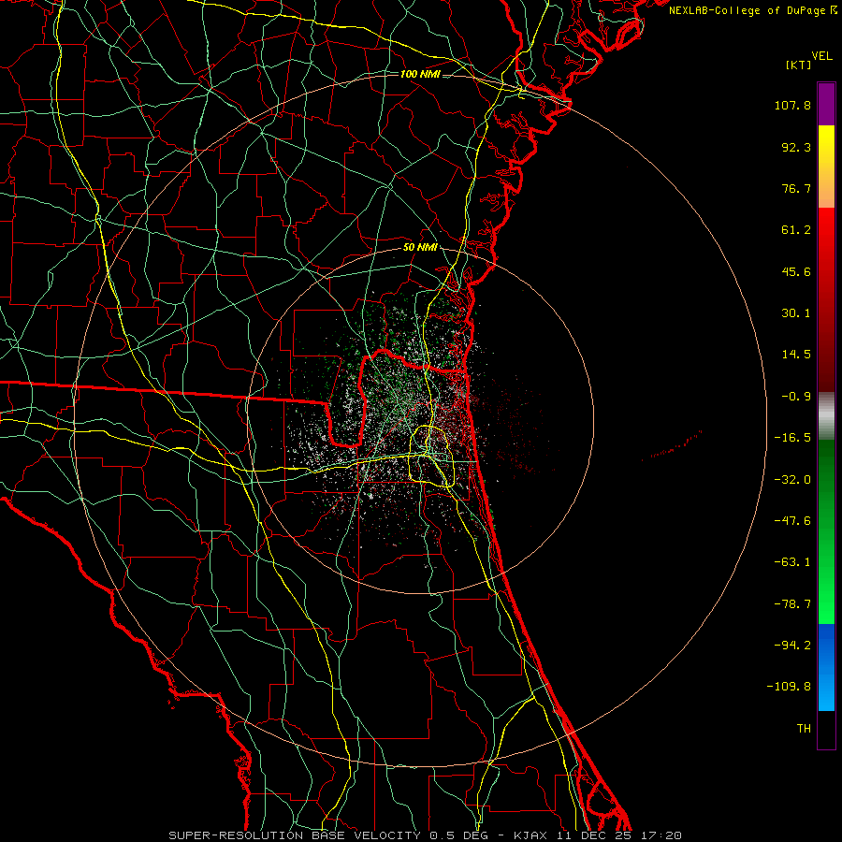This screenshot has height=842, width=842.
Task: Click the -47.6 velocity scale value
Action: click(x=792, y=521)
